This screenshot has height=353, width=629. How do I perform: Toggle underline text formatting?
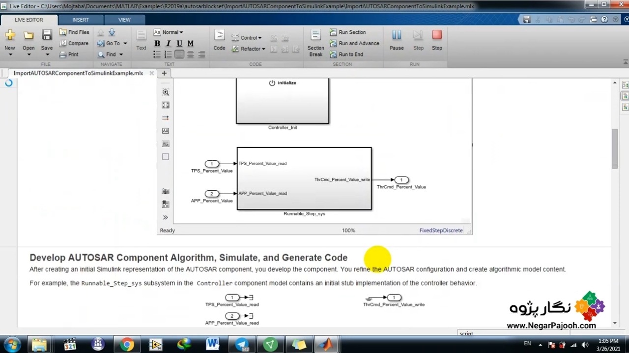(179, 44)
